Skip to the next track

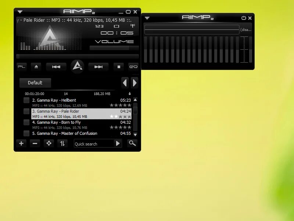[x=98, y=67]
